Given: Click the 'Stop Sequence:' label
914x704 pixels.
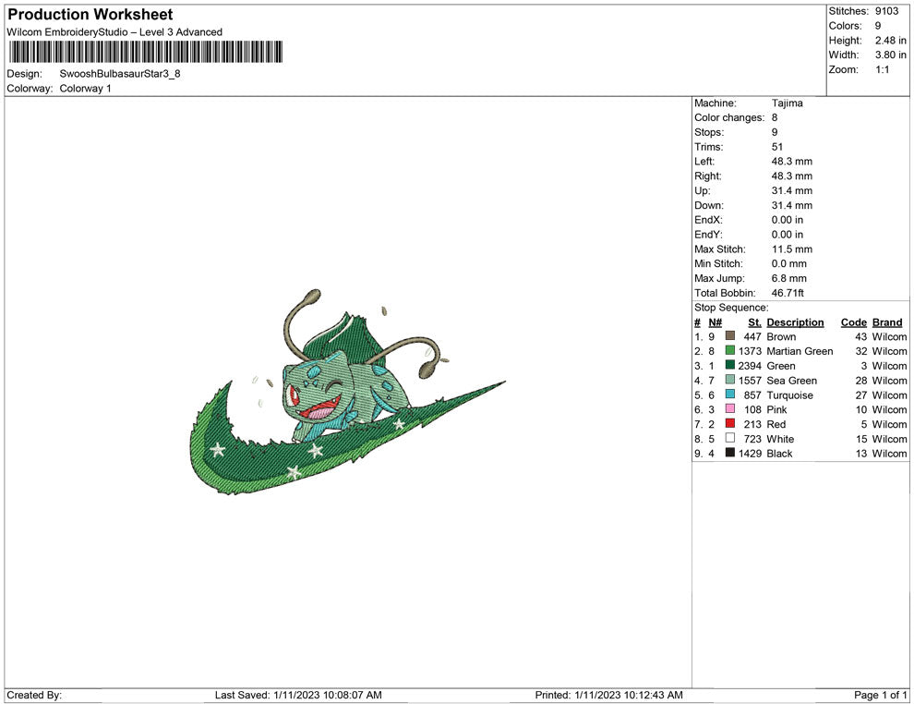Looking at the screenshot, I should 731,308.
